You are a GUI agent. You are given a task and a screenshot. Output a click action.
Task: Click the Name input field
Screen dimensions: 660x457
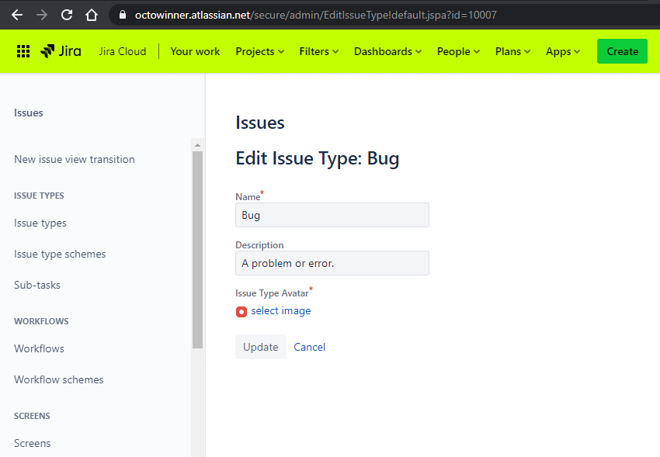point(332,215)
